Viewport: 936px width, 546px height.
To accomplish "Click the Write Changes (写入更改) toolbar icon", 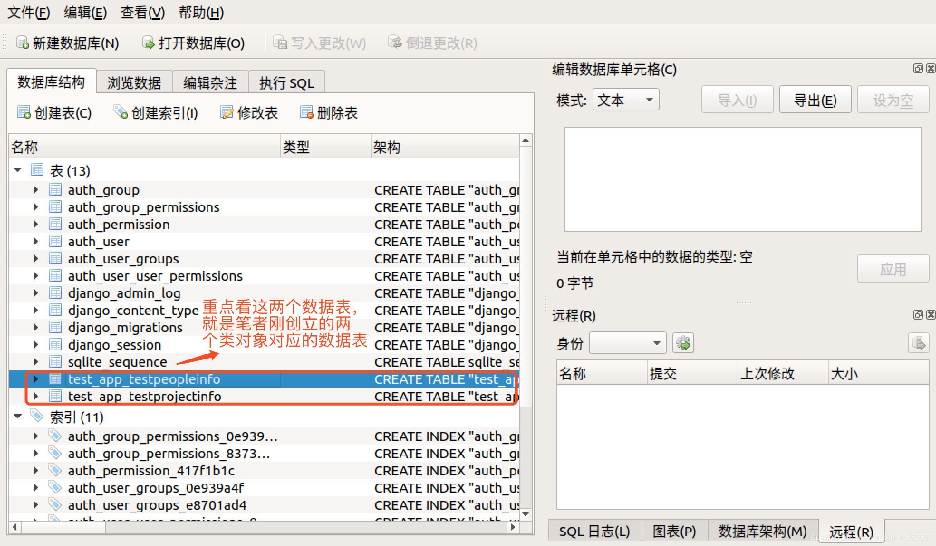I will coord(280,43).
